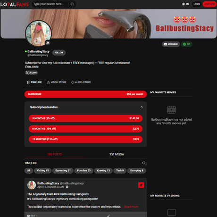Filter timeline by All
This screenshot has width=217, height=217.
29,171
